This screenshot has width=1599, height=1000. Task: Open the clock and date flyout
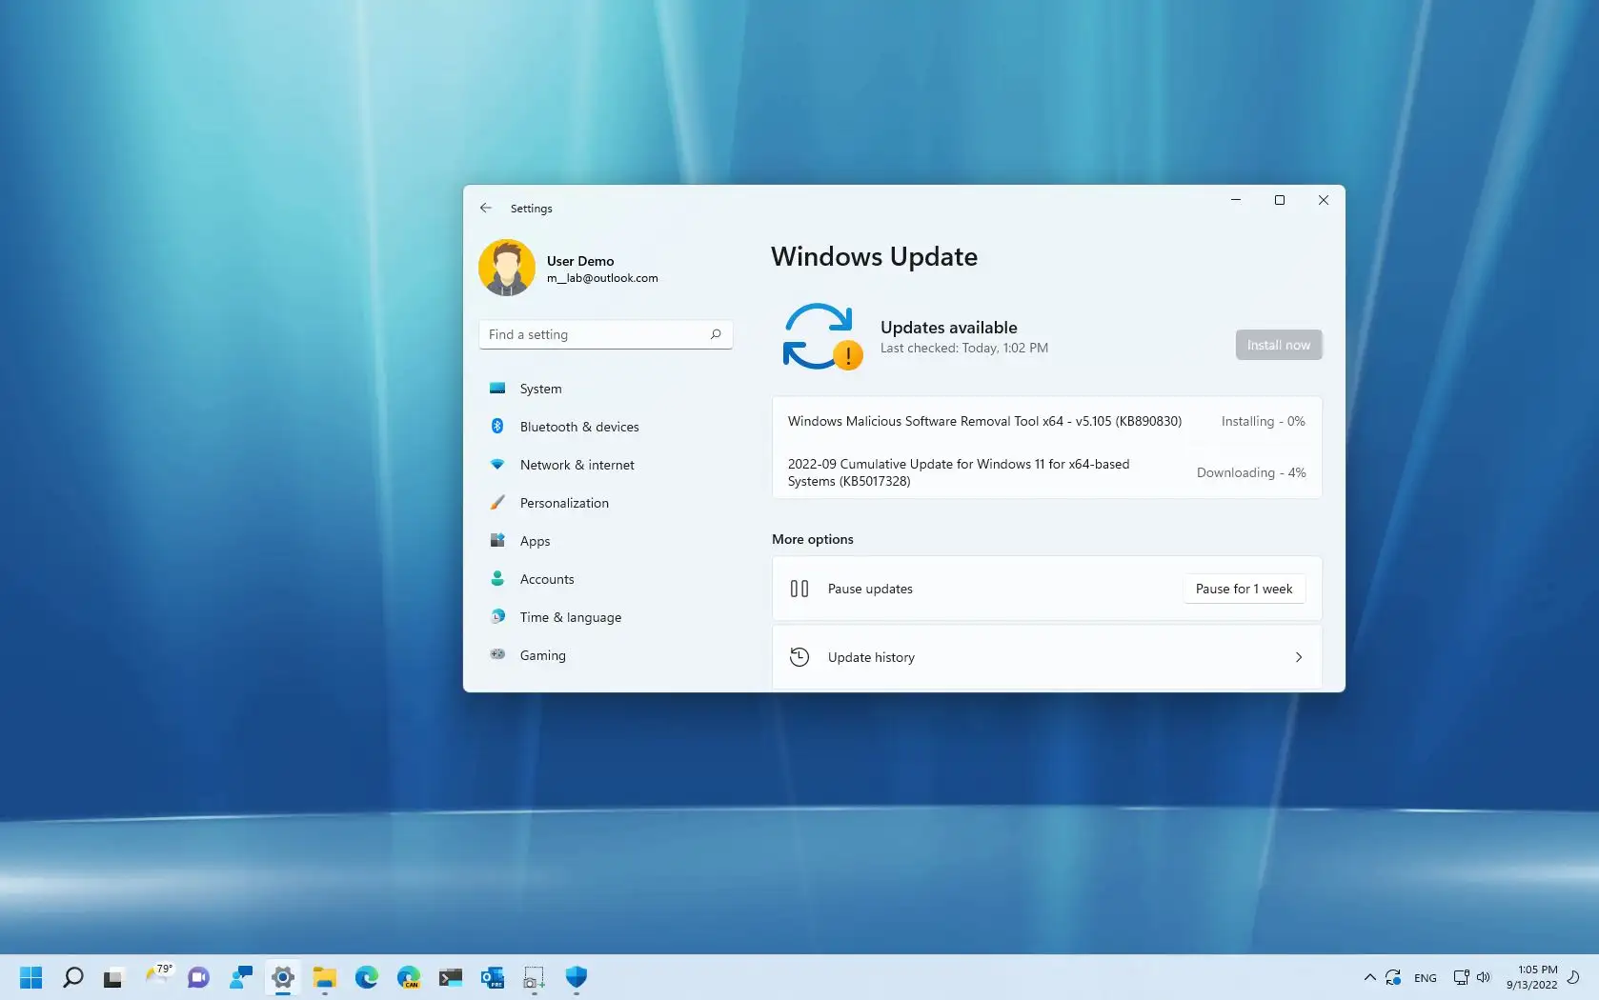click(1532, 977)
